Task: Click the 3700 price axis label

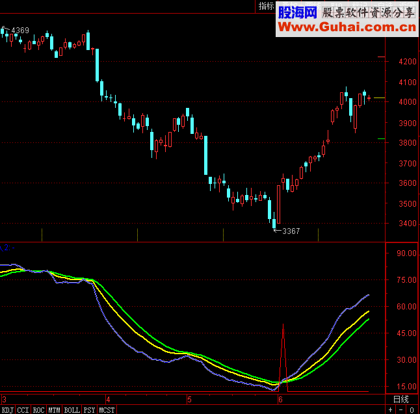Action: pyautogui.click(x=408, y=163)
